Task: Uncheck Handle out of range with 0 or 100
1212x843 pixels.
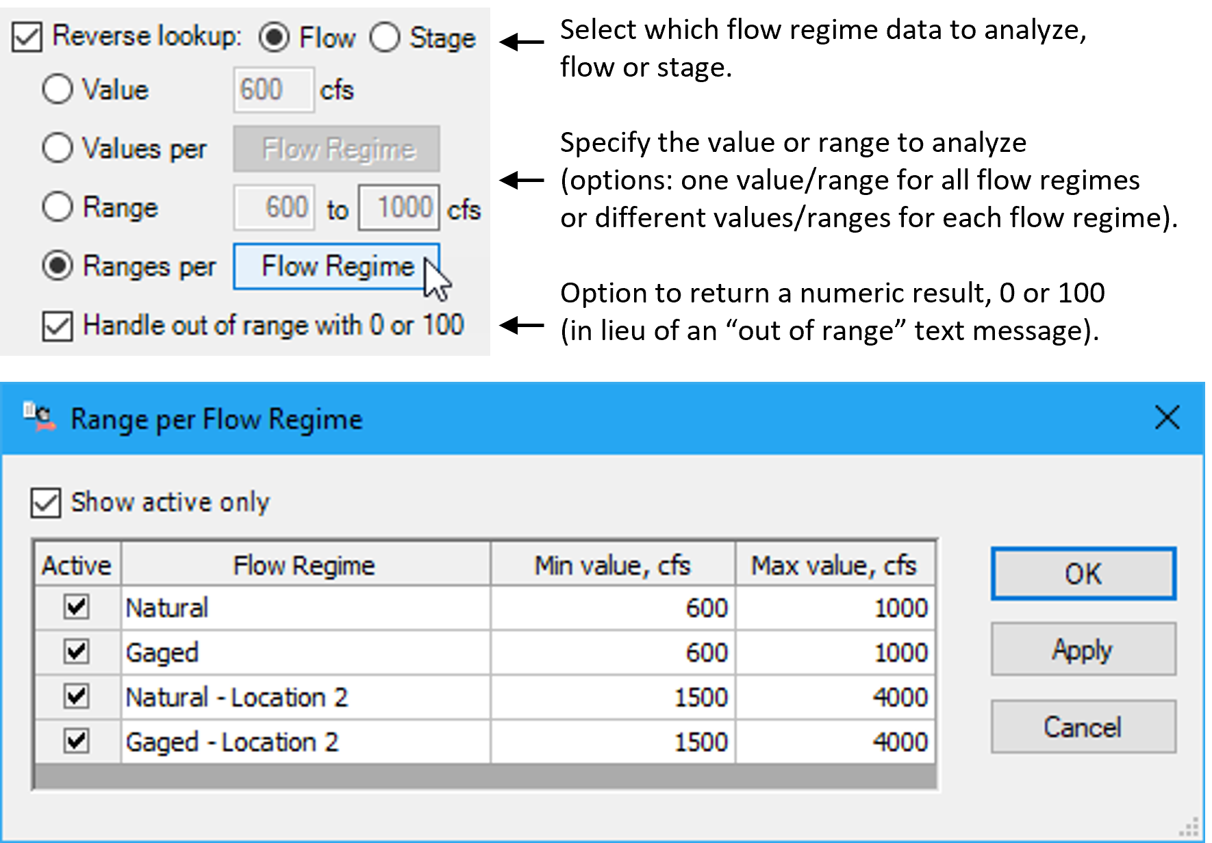Action: click(x=58, y=326)
